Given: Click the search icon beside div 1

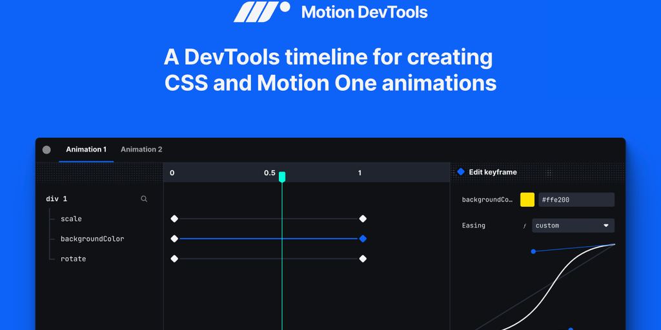Looking at the screenshot, I should pyautogui.click(x=144, y=199).
